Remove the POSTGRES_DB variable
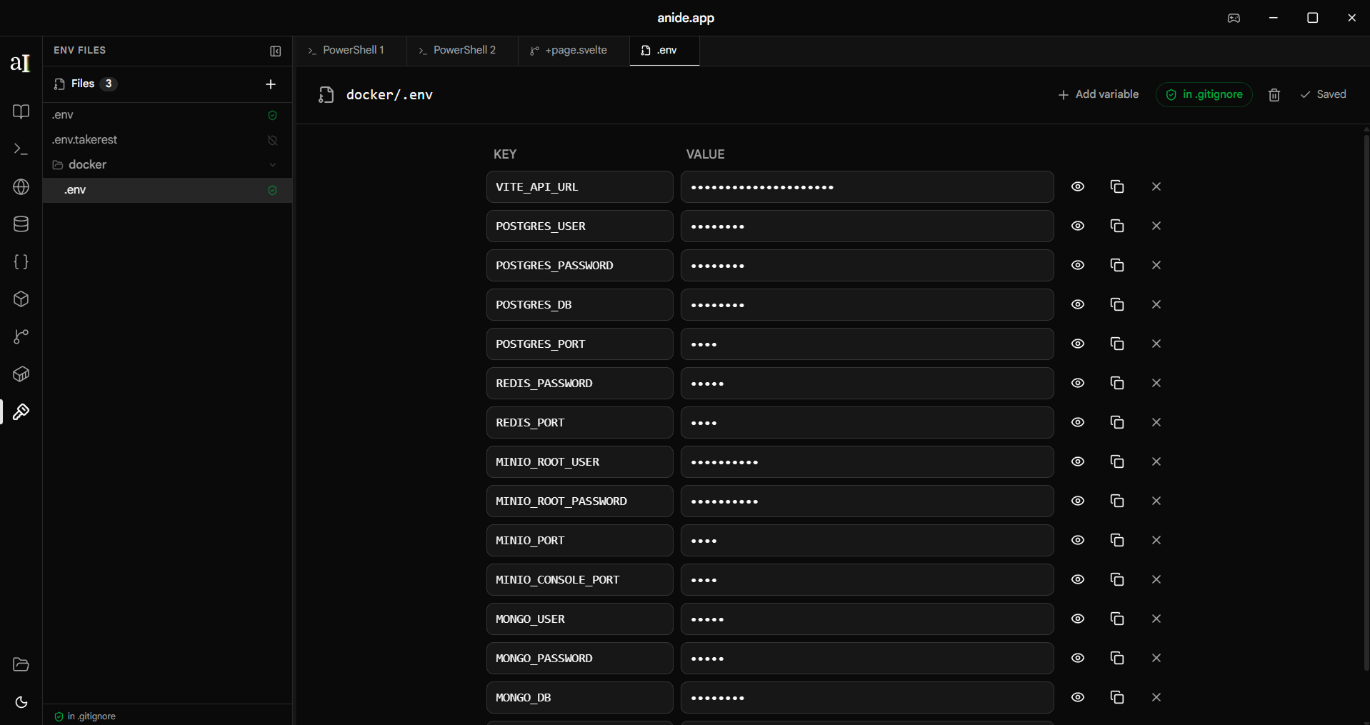The height and width of the screenshot is (725, 1370). coord(1156,305)
